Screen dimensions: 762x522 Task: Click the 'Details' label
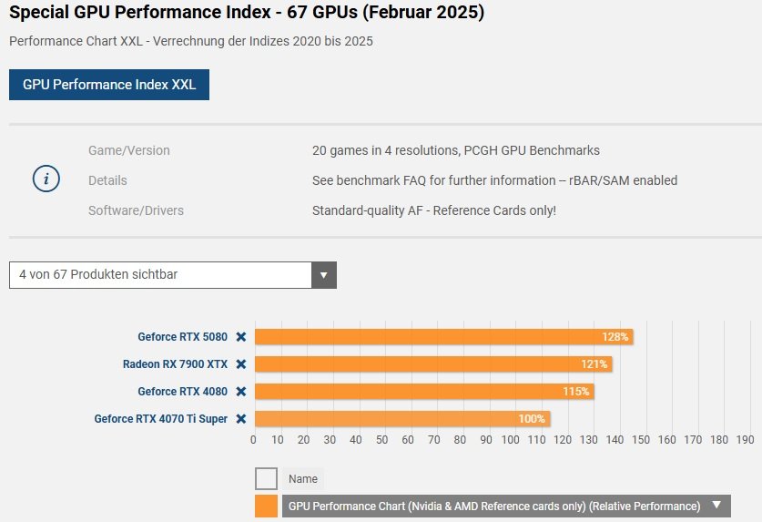107,180
